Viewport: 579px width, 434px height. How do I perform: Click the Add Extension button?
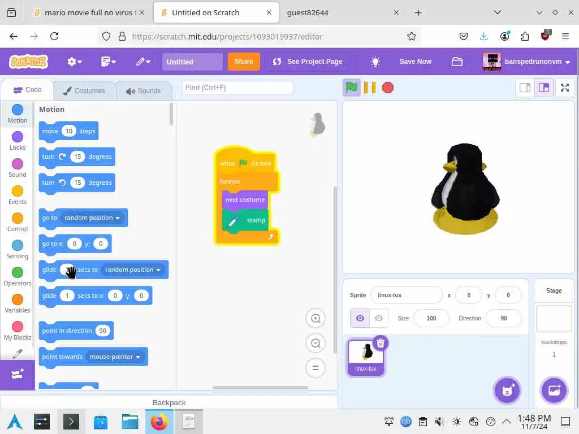(x=18, y=375)
